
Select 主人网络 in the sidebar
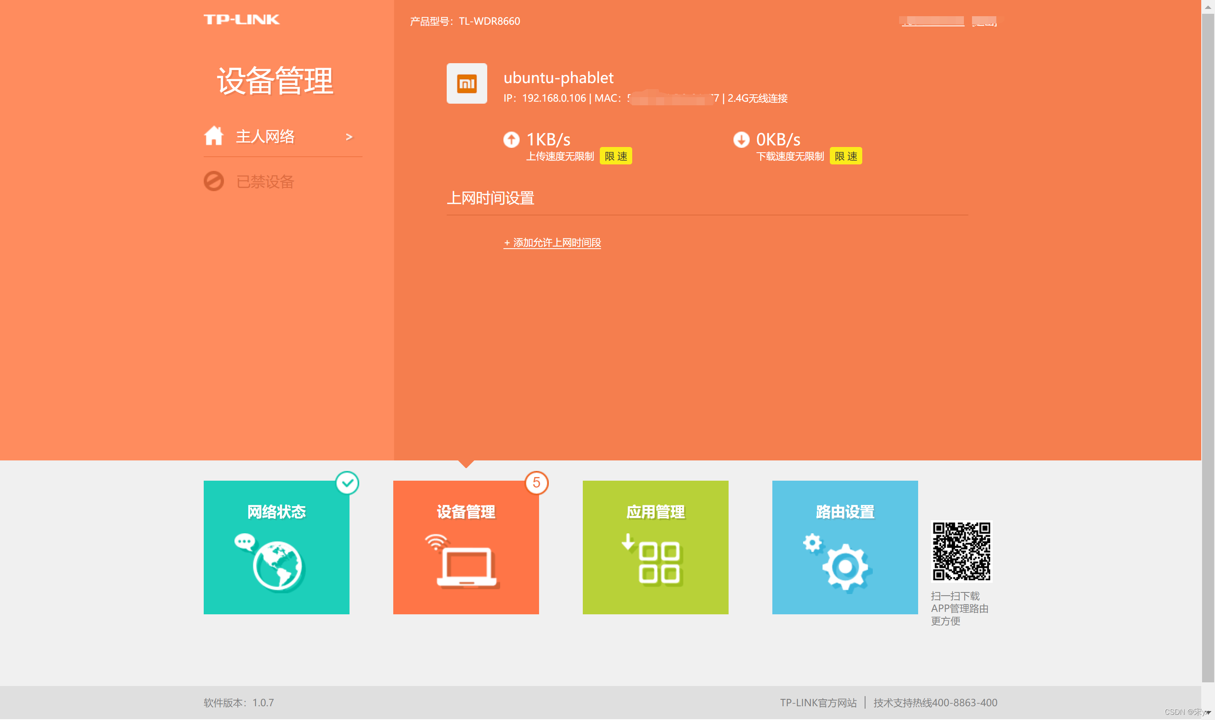265,136
